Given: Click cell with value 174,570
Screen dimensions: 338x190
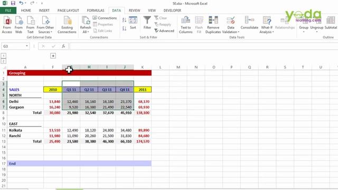Looking at the screenshot, I should click(143, 141).
